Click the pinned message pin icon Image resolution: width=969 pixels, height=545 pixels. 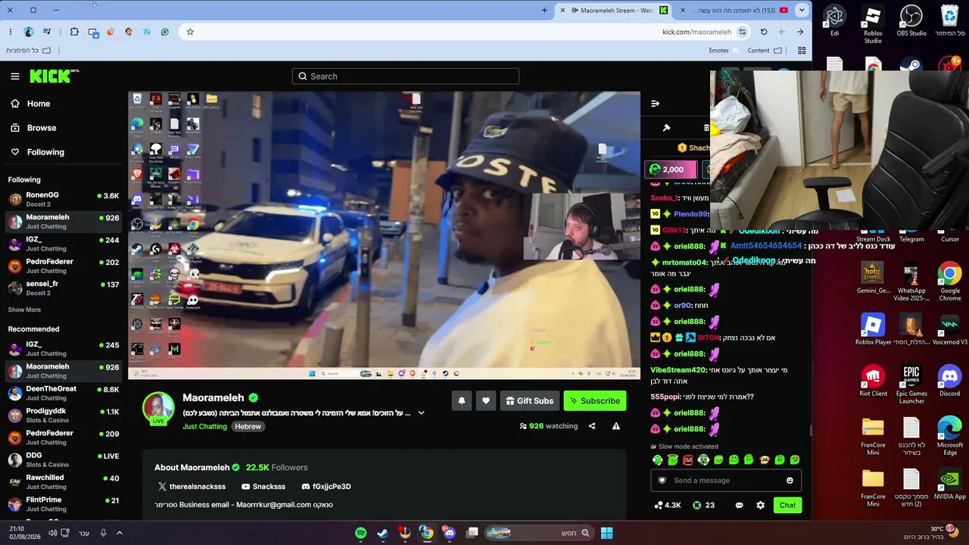[x=666, y=128]
